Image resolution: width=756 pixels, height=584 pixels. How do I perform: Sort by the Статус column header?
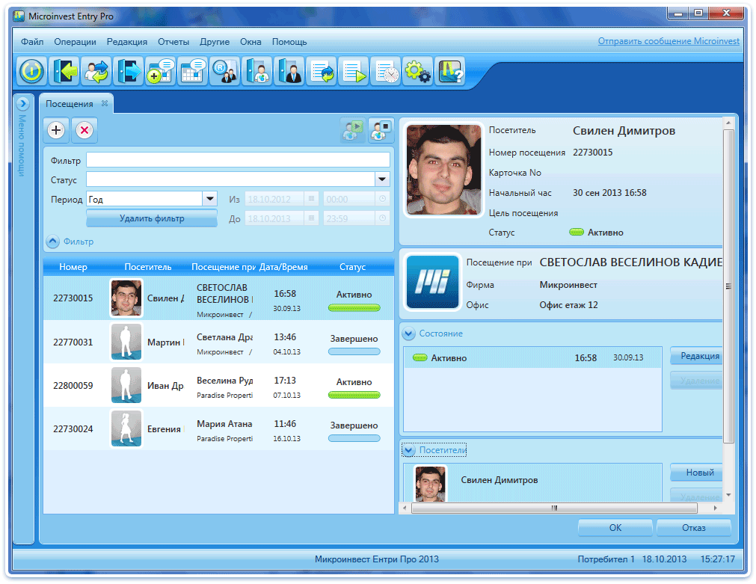352,267
